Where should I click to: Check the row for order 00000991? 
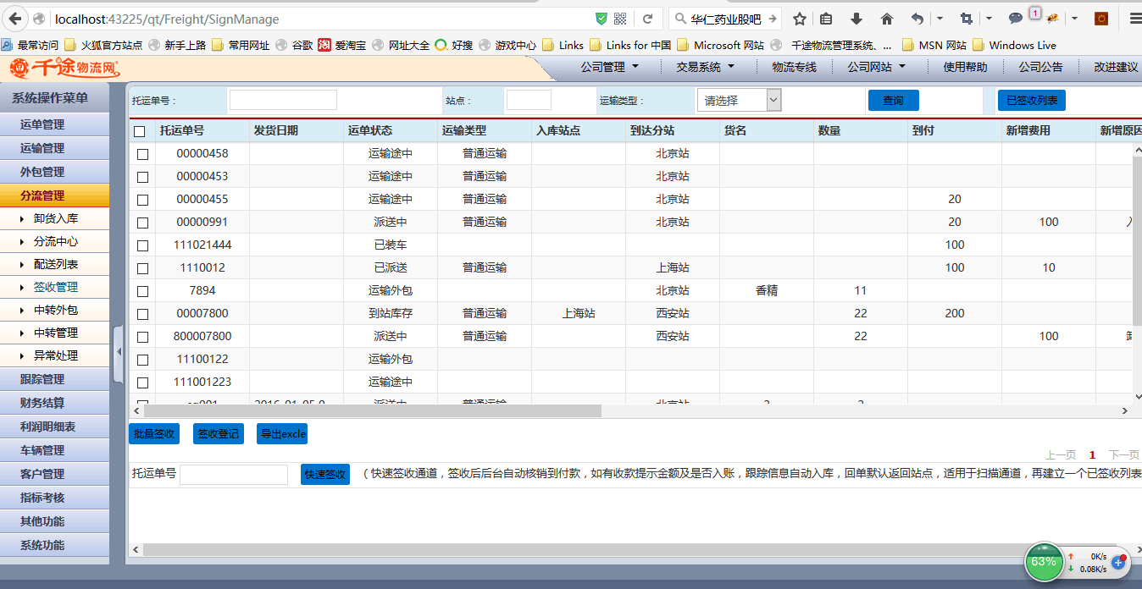[142, 223]
